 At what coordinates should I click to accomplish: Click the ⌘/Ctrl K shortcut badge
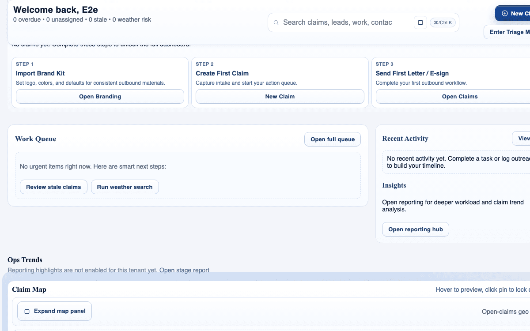(x=443, y=22)
